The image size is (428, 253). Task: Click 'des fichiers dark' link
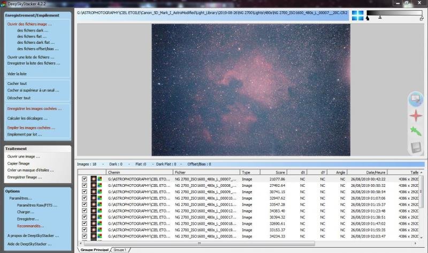[x=33, y=30]
